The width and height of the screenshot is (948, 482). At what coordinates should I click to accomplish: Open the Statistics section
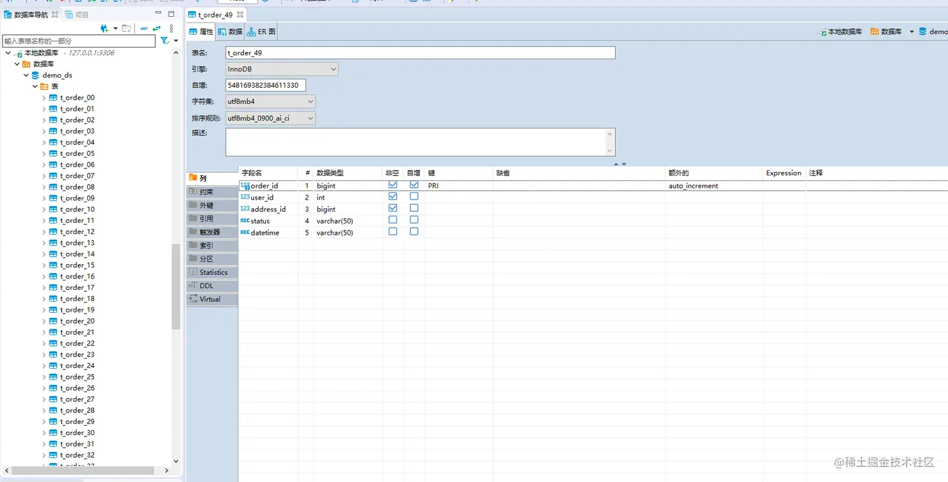coord(212,272)
